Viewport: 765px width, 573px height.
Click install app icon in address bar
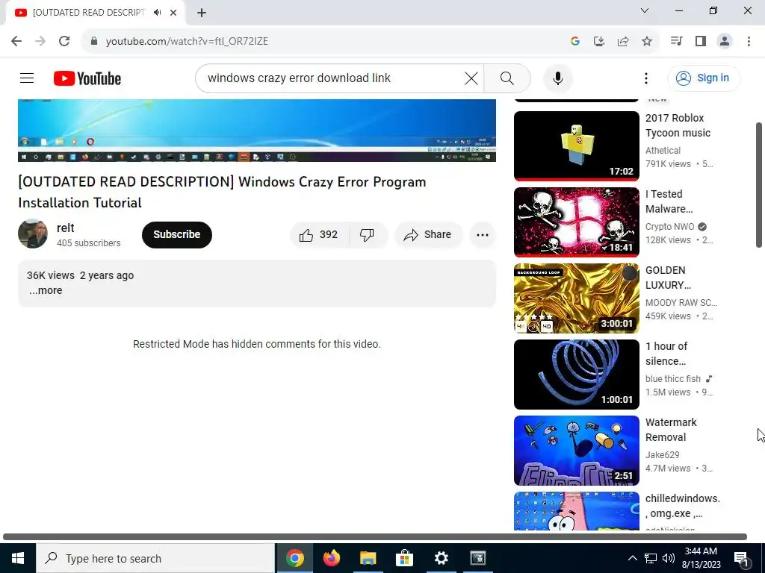point(598,41)
